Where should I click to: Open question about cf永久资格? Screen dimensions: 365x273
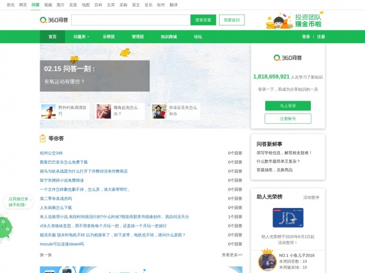click(x=103, y=226)
